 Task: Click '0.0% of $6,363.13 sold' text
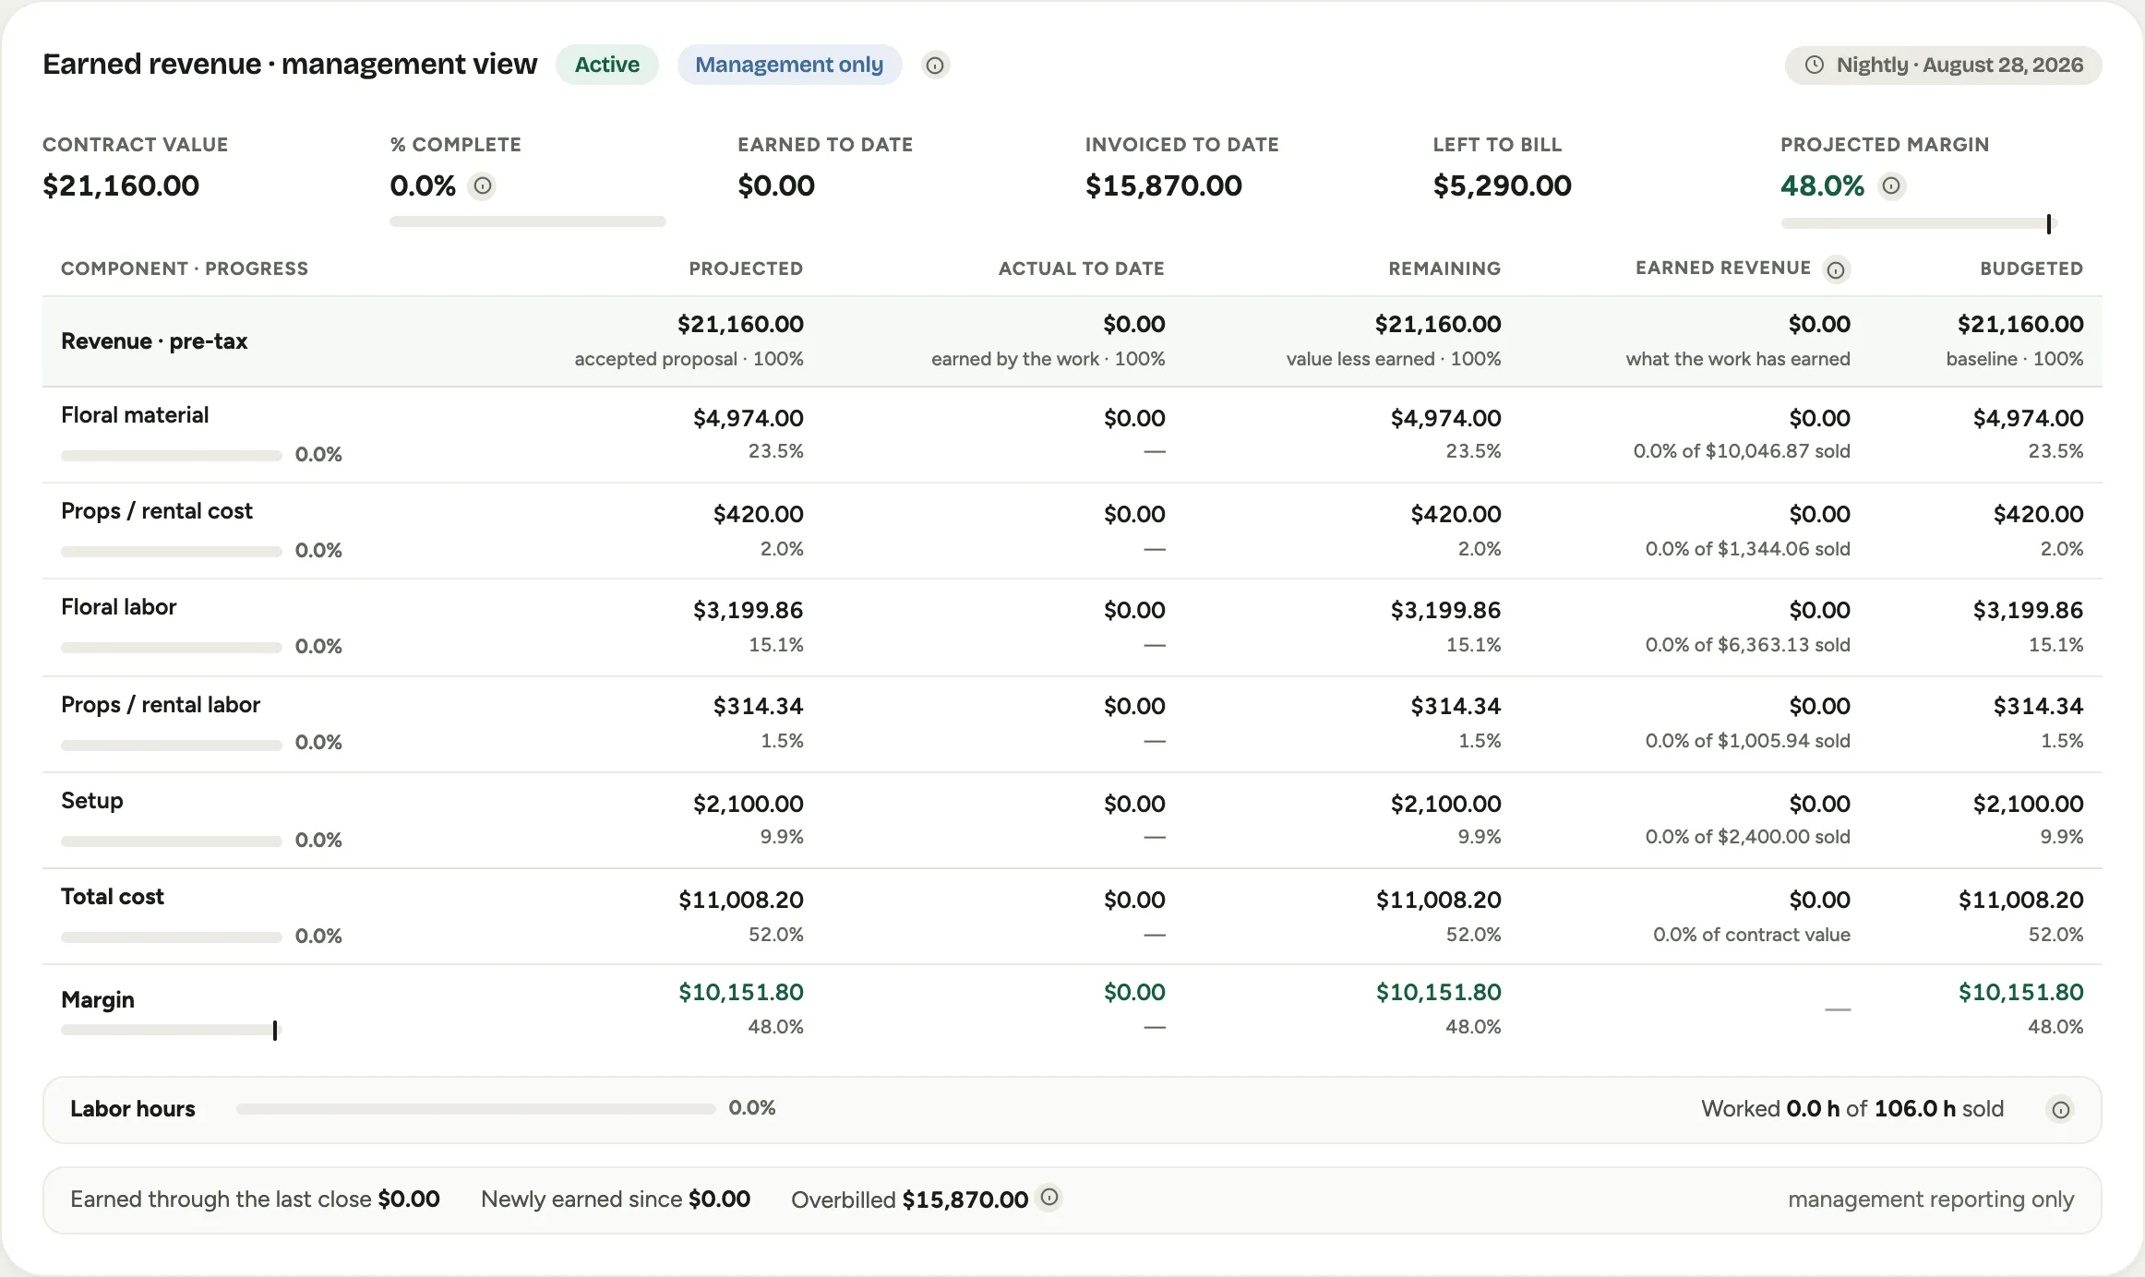click(1748, 645)
